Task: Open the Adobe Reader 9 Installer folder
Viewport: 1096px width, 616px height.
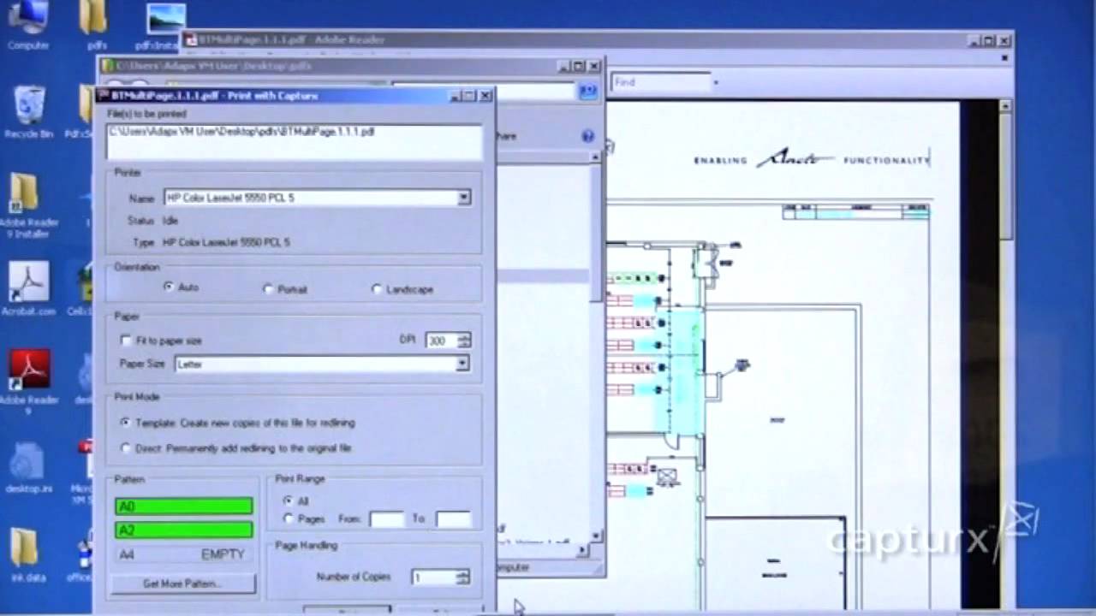Action: 27,205
